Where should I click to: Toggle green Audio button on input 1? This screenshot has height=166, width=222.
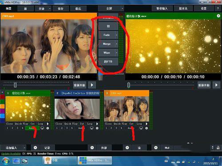tap(32, 128)
